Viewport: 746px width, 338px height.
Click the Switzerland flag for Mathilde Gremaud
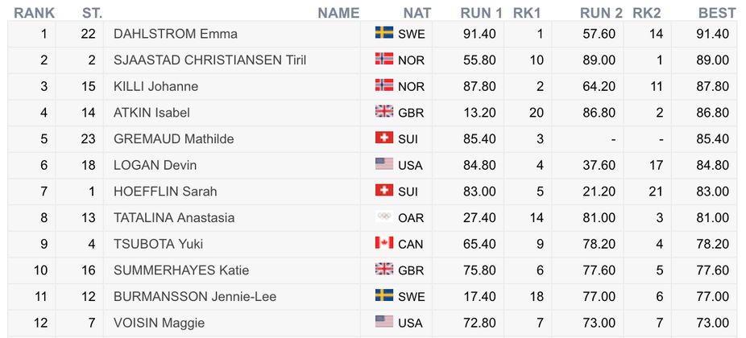384,138
